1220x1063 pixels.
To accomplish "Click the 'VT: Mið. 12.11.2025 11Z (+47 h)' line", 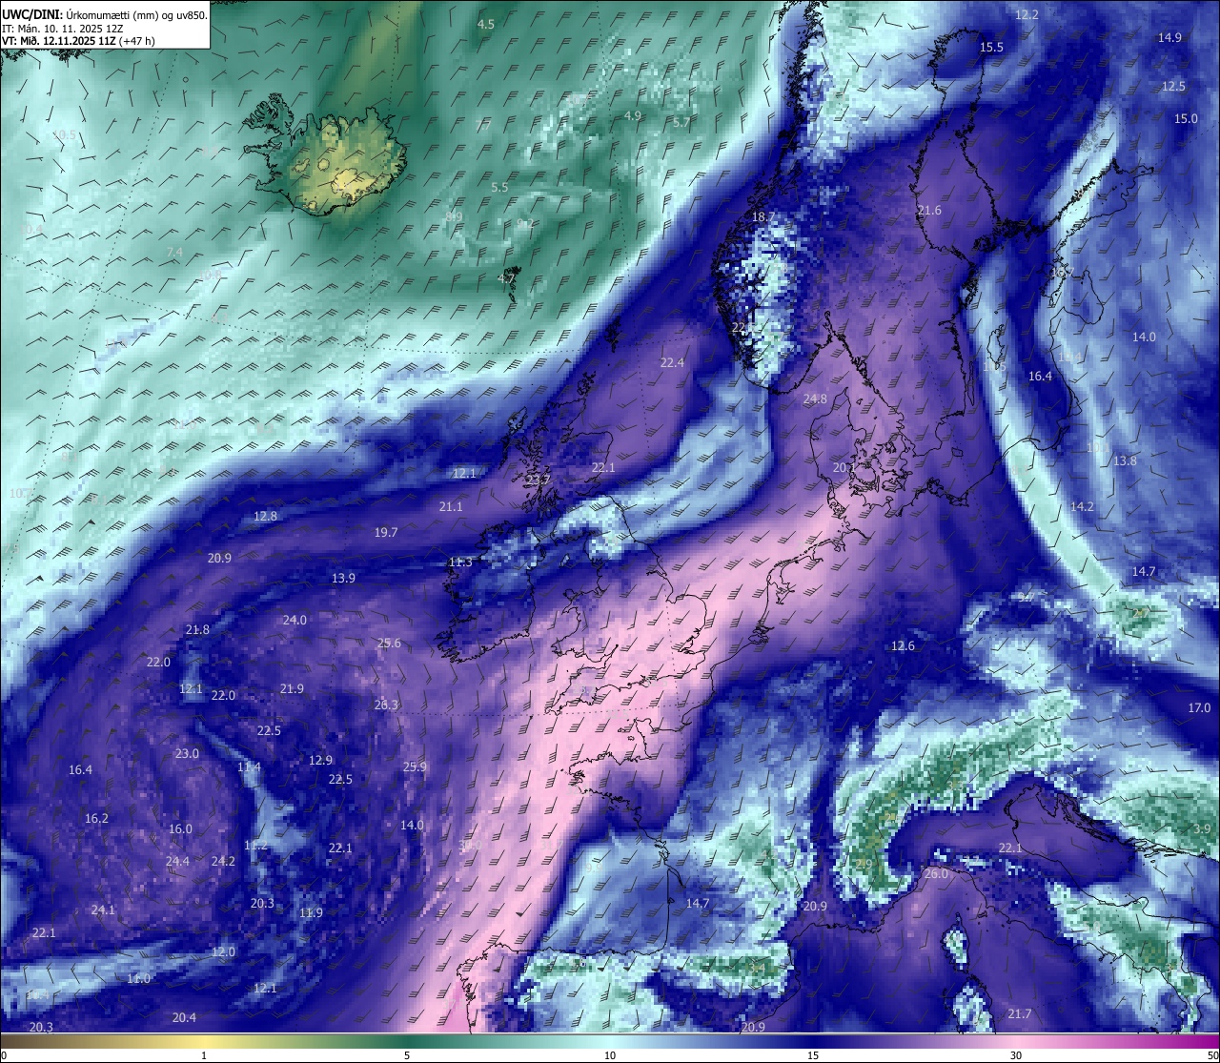I will coord(78,41).
